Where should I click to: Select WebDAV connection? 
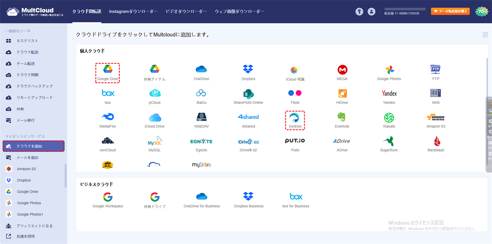click(202, 120)
